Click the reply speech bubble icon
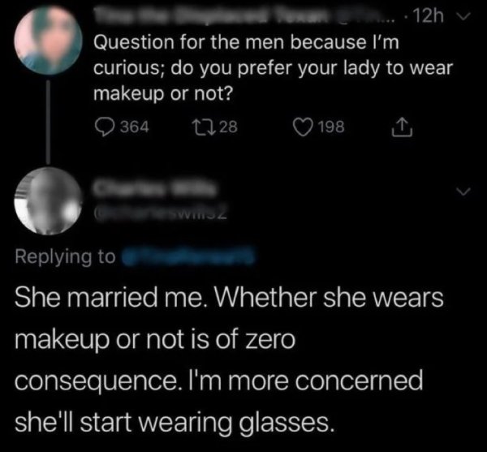 (x=105, y=127)
